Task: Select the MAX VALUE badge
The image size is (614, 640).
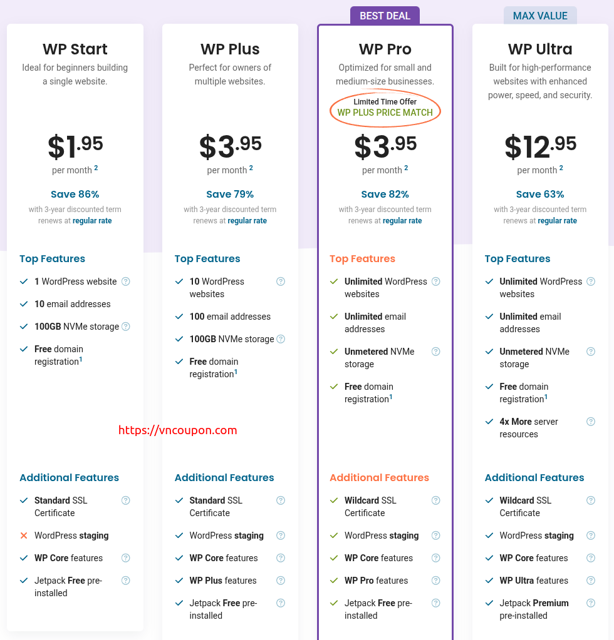Action: point(540,16)
